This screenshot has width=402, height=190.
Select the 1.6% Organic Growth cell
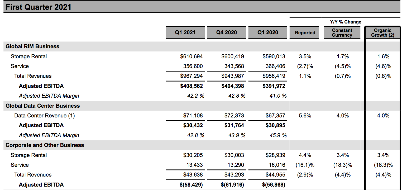coord(383,56)
